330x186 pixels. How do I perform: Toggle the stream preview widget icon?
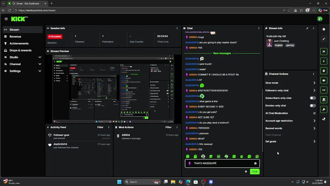point(324,51)
